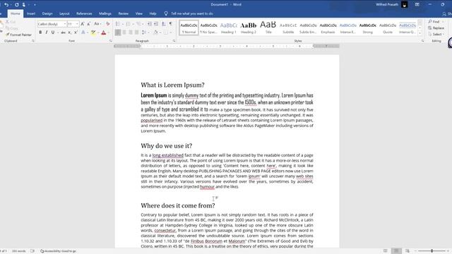Click the Replace button
Image resolution: width=452 pixels, height=254 pixels.
tap(436, 28)
